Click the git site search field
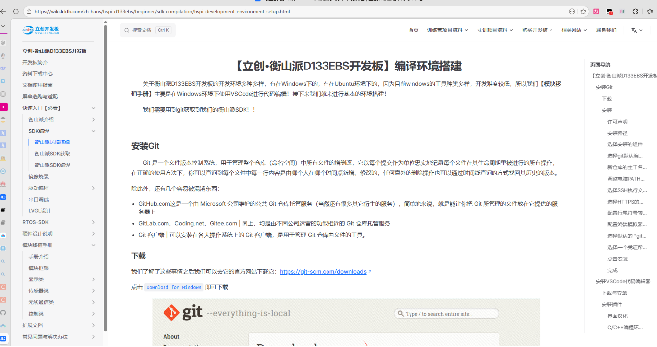The width and height of the screenshot is (657, 347). 446,314
